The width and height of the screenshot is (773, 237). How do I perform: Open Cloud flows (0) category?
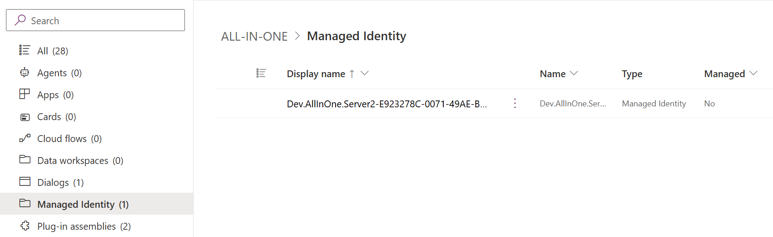69,138
